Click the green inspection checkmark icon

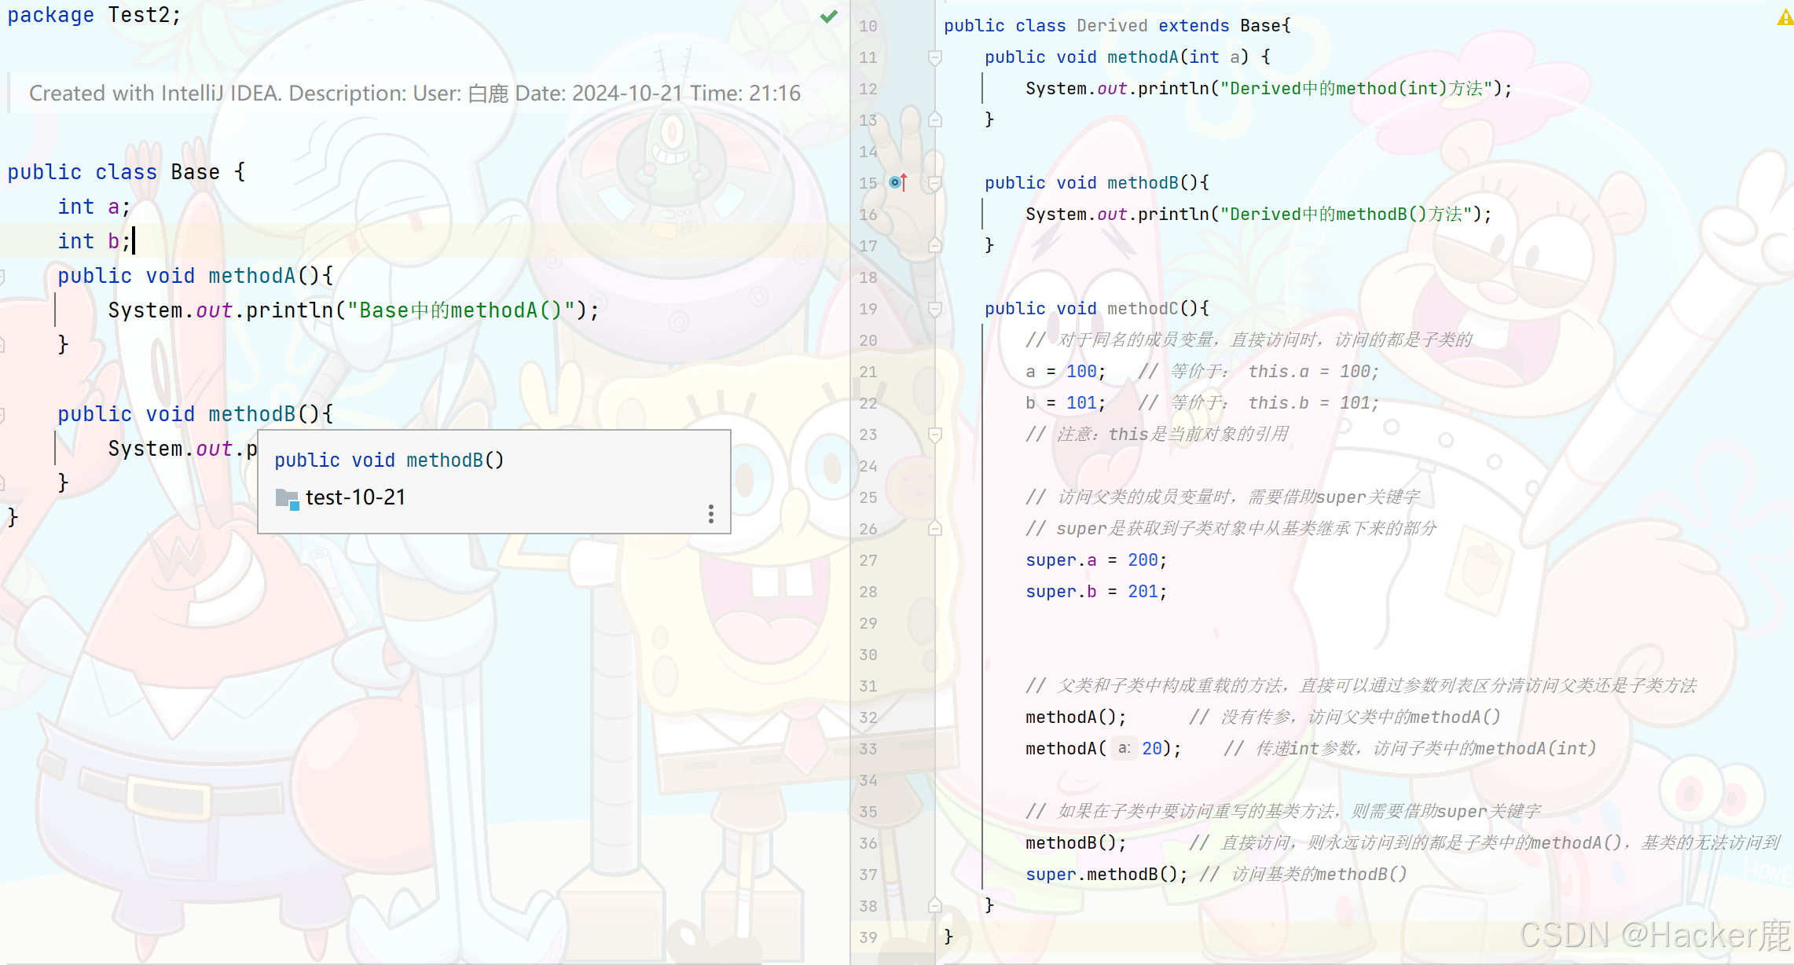[x=828, y=17]
